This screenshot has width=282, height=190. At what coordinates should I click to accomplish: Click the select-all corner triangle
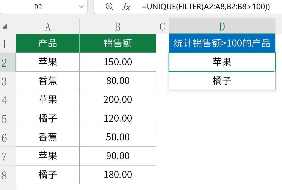point(5,27)
